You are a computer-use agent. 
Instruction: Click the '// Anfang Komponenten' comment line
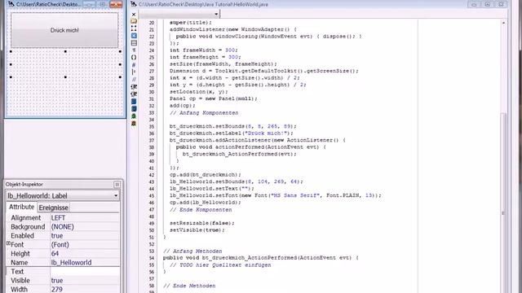click(x=204, y=113)
